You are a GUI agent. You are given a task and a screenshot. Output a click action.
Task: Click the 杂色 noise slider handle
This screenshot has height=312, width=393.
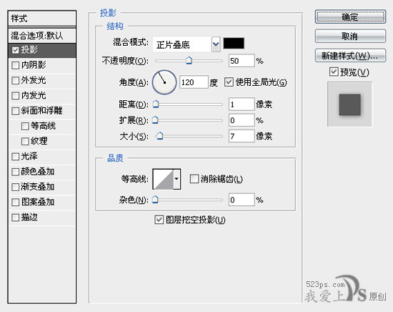point(155,200)
